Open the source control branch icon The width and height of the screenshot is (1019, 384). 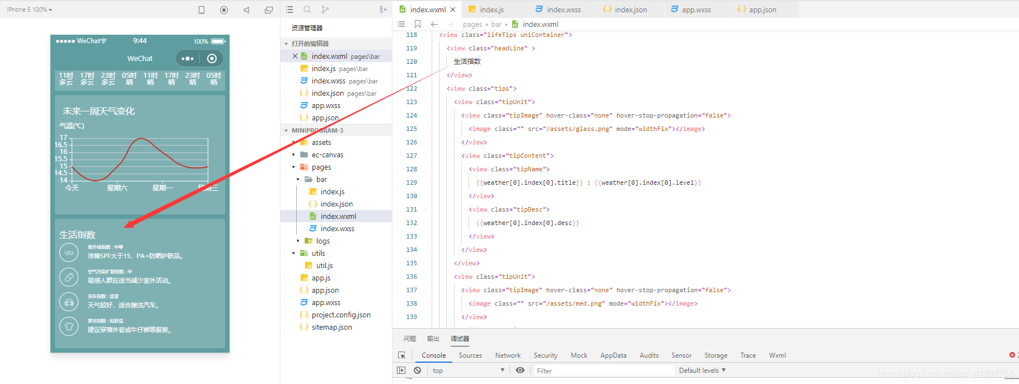pos(325,10)
